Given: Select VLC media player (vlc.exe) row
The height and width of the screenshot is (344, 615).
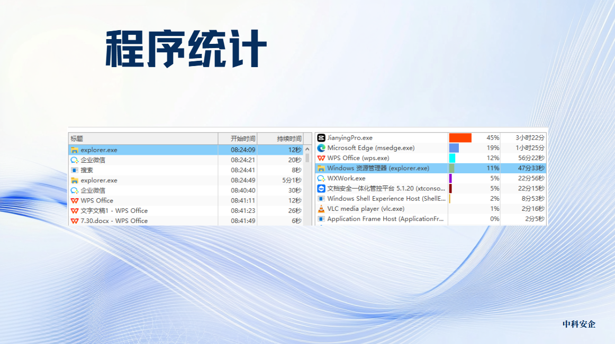Looking at the screenshot, I should 431,209.
